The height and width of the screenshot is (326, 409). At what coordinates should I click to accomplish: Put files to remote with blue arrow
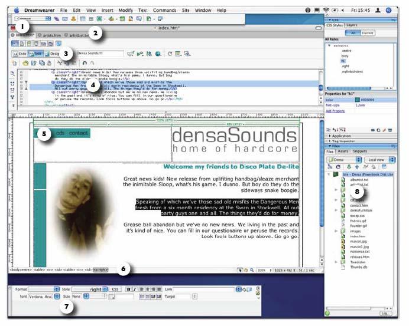tap(357, 167)
